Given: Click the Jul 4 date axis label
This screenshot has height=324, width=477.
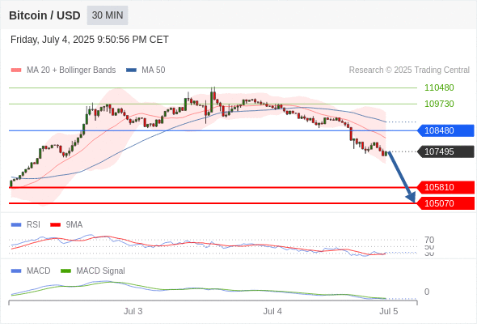Looking at the screenshot, I should (272, 311).
